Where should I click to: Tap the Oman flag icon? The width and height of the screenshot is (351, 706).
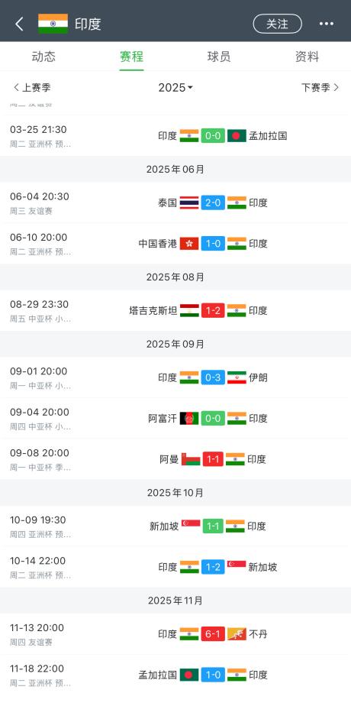191,459
